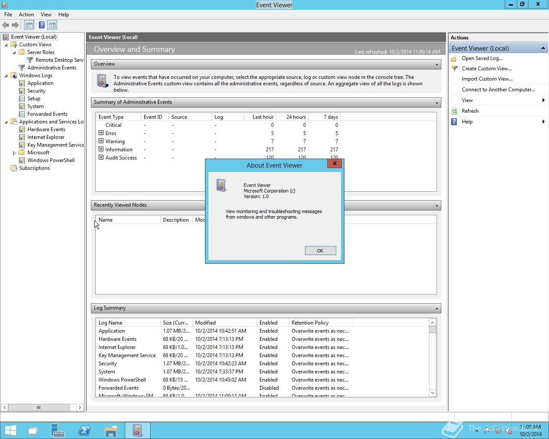Screen dimensions: 549x439
Task: Collapse the Windows Logs tree node
Action: click(x=6, y=76)
